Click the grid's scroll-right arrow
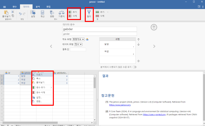205x126 pixels. click(x=92, y=122)
